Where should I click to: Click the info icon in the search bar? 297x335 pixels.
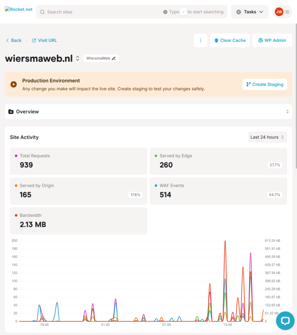pos(165,12)
